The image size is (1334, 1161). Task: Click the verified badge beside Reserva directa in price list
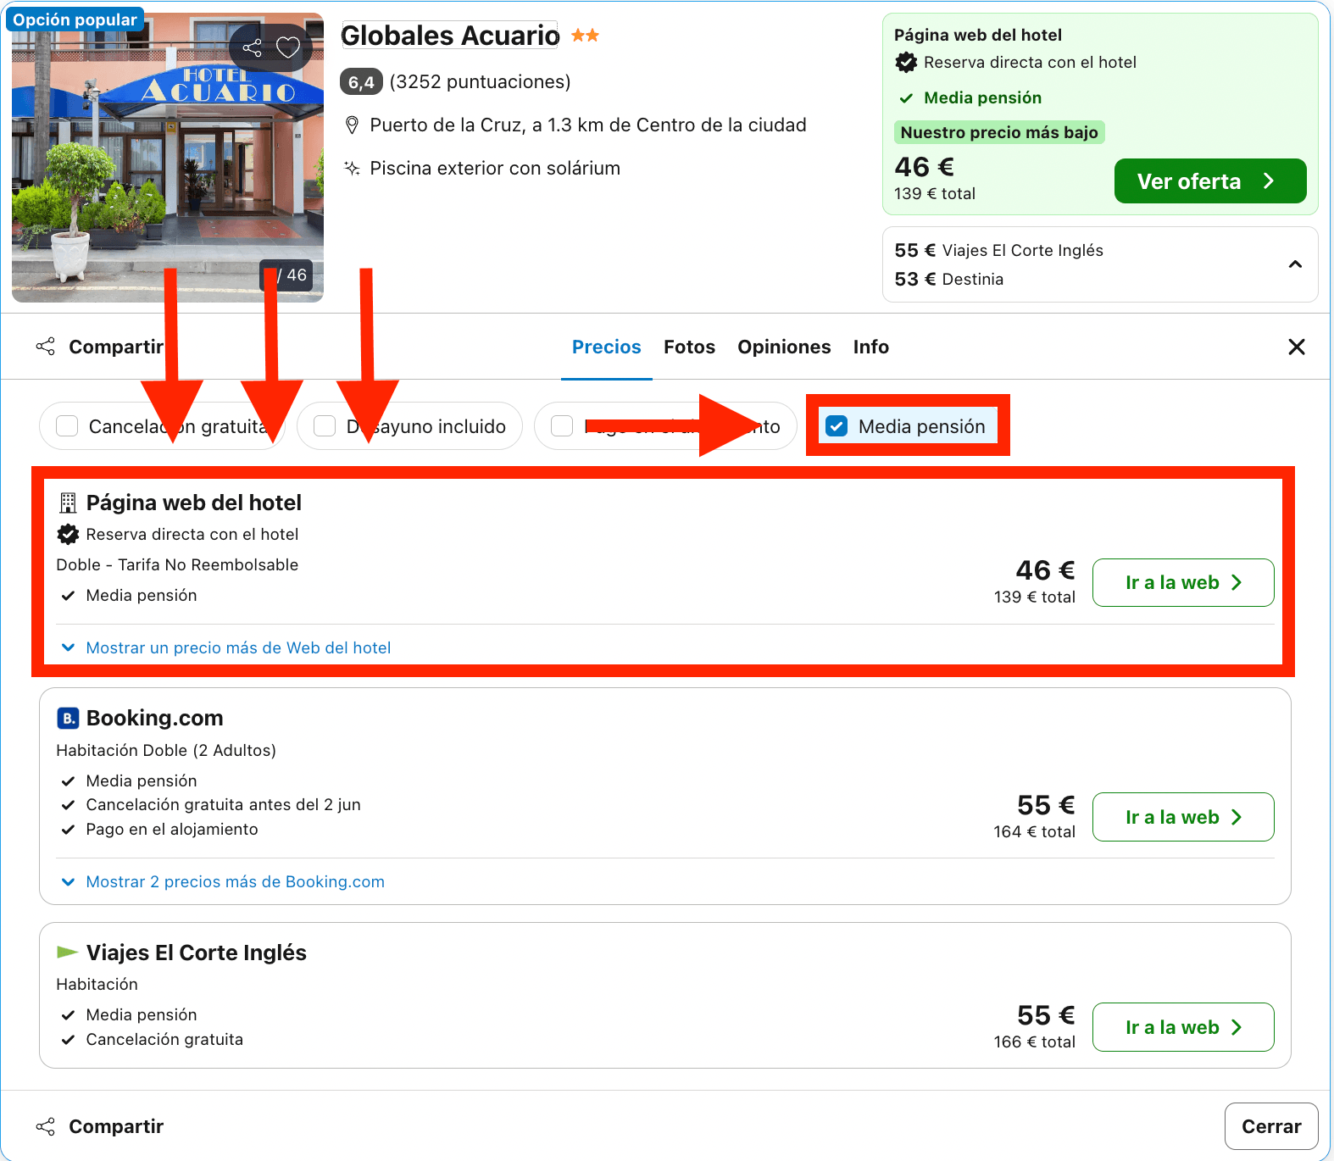[x=68, y=534]
